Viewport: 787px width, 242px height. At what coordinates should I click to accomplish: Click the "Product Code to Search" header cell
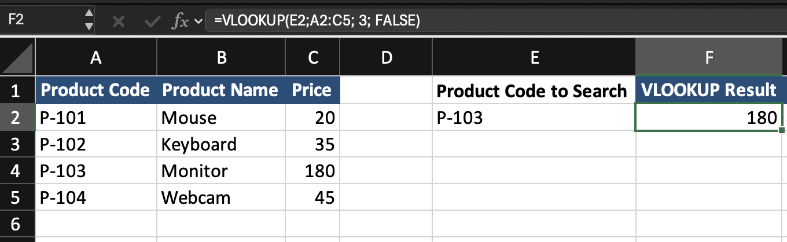click(534, 90)
